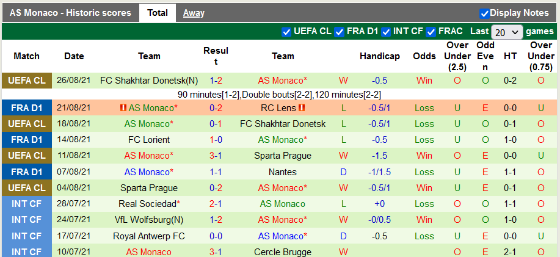Click the 90 minutes notes row

(x=279, y=95)
